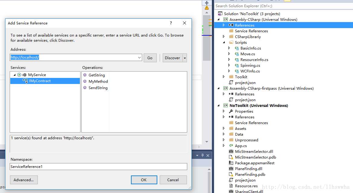Select the PlaneFinding.dll file
The image size is (353, 193).
click(x=249, y=169)
